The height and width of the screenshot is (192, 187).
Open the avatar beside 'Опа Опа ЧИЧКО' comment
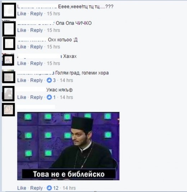[9, 29]
